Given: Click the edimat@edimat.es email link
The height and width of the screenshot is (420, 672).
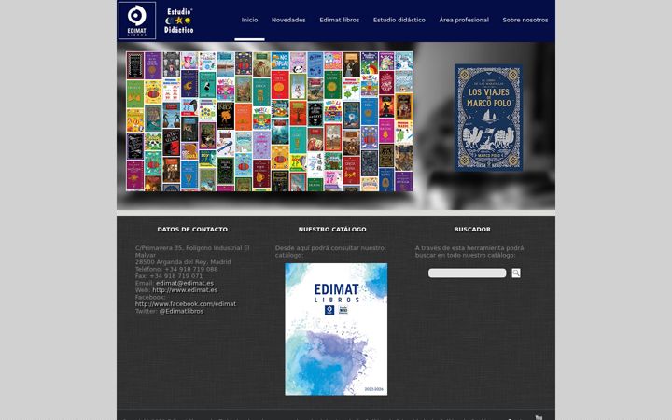Looking at the screenshot, I should click(185, 283).
